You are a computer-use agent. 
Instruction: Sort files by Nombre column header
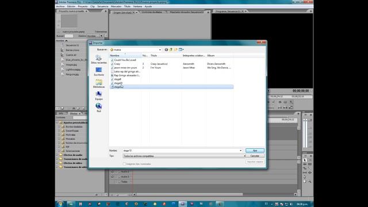click(x=125, y=56)
